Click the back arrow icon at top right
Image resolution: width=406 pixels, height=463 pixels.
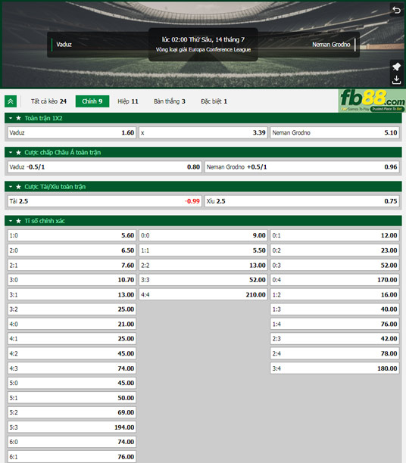tap(396, 11)
